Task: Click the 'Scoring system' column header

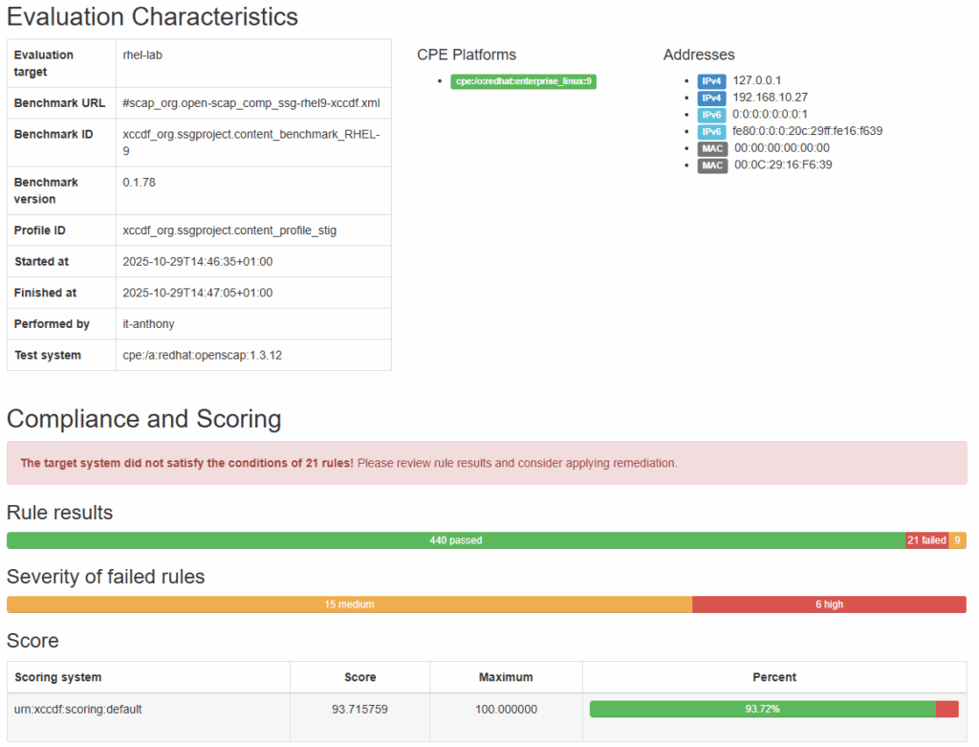Action: pos(59,677)
